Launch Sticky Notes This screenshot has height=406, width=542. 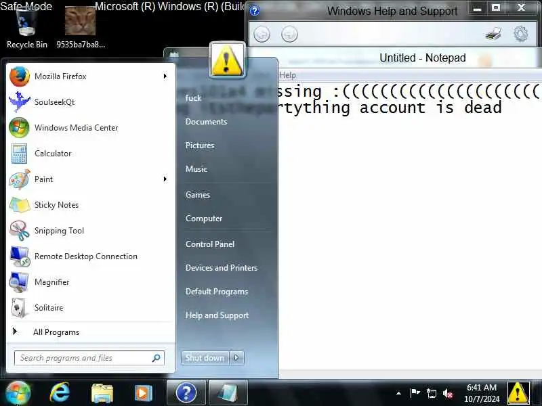tap(90, 205)
